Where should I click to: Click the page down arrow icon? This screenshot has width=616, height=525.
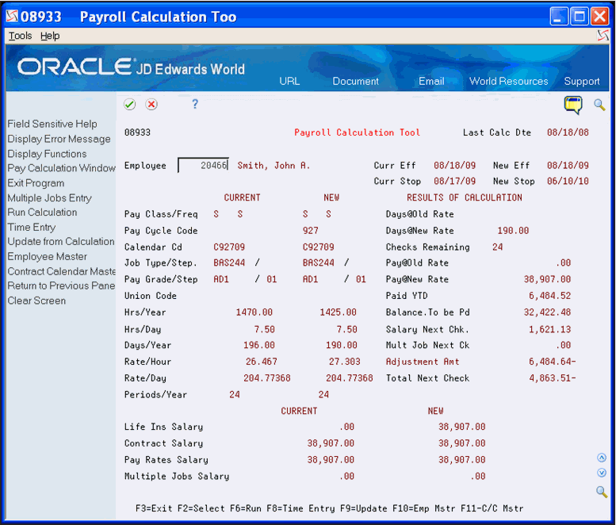(602, 473)
